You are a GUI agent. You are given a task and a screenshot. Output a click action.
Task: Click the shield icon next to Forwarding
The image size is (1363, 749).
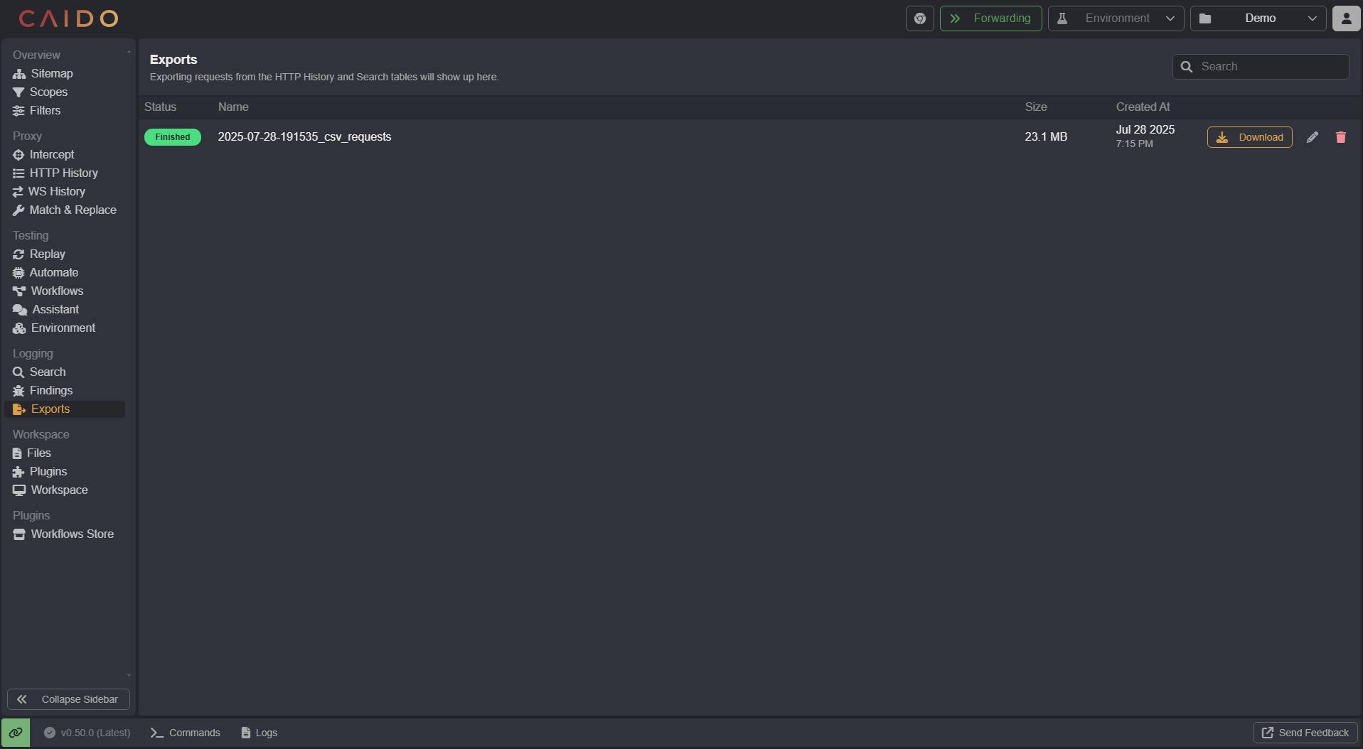click(919, 18)
